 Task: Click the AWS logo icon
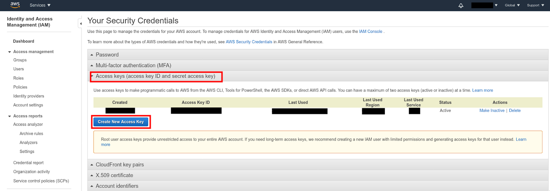coord(15,5)
